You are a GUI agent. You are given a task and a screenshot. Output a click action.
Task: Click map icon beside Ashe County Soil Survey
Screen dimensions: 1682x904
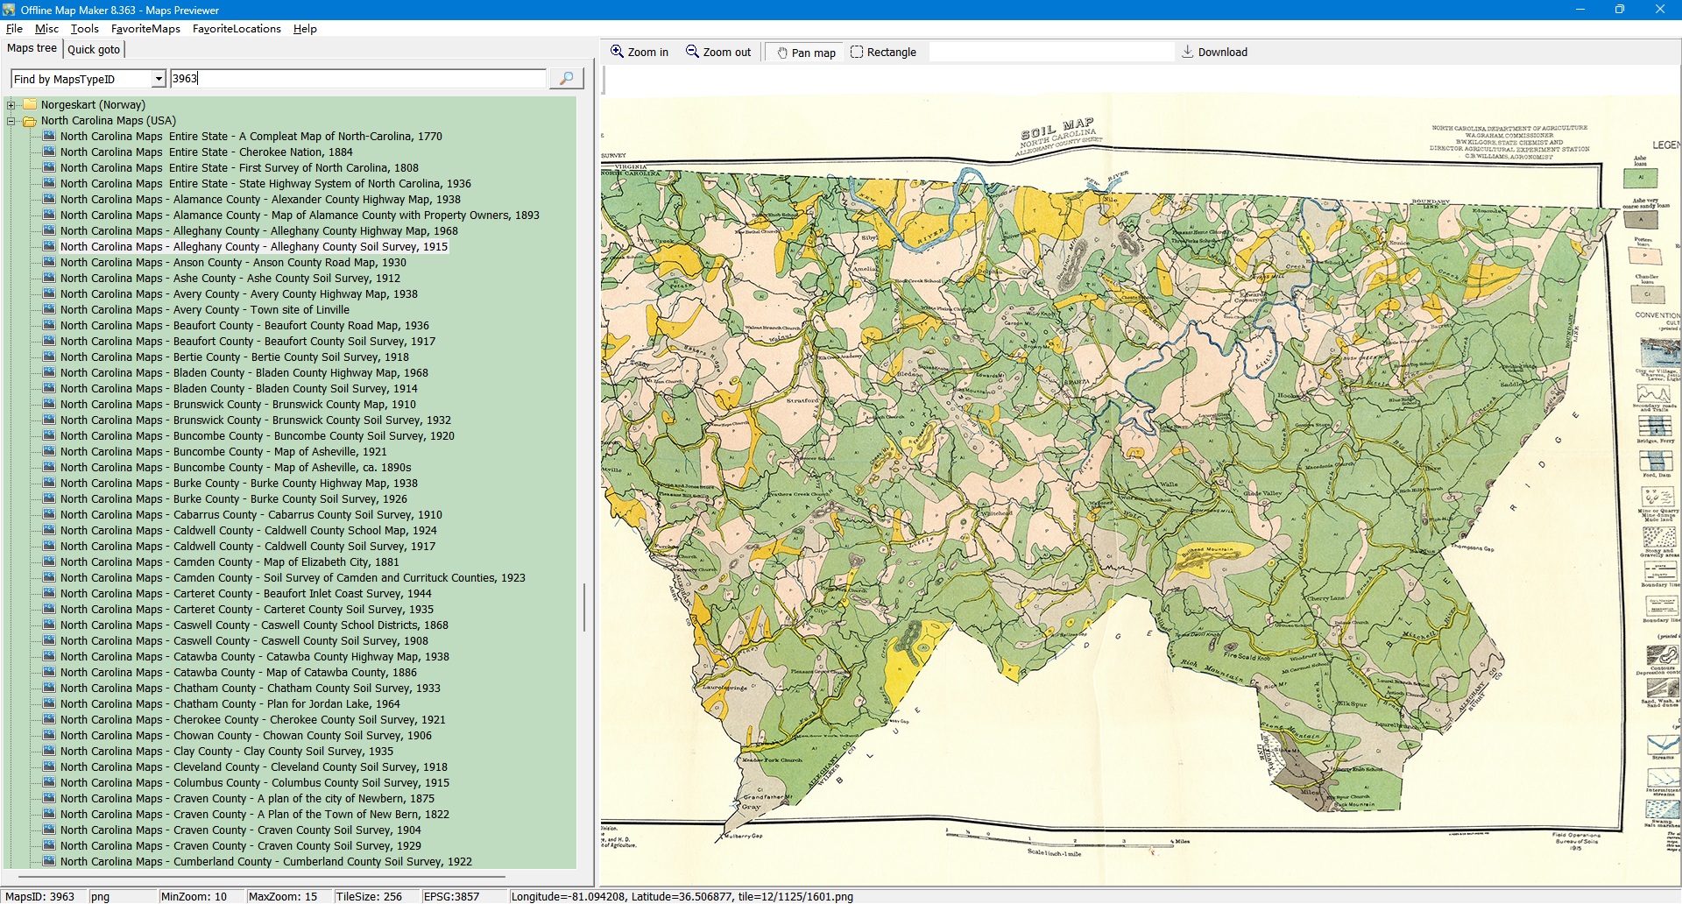coord(49,279)
